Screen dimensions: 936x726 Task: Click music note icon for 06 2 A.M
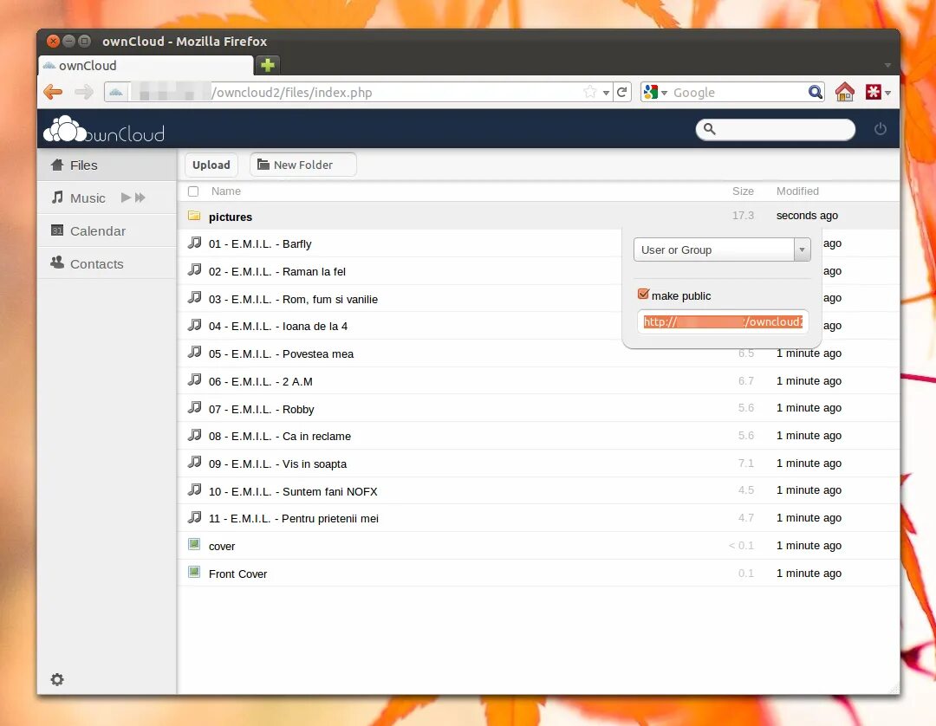coord(195,379)
